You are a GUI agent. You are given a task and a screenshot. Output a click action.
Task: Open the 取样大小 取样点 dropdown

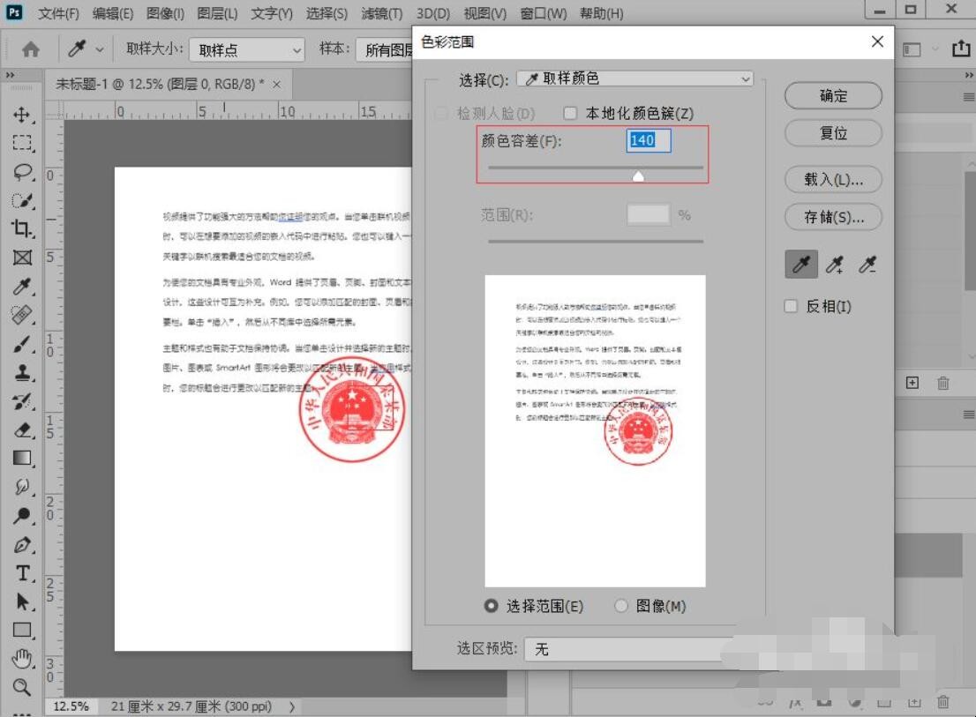click(246, 50)
